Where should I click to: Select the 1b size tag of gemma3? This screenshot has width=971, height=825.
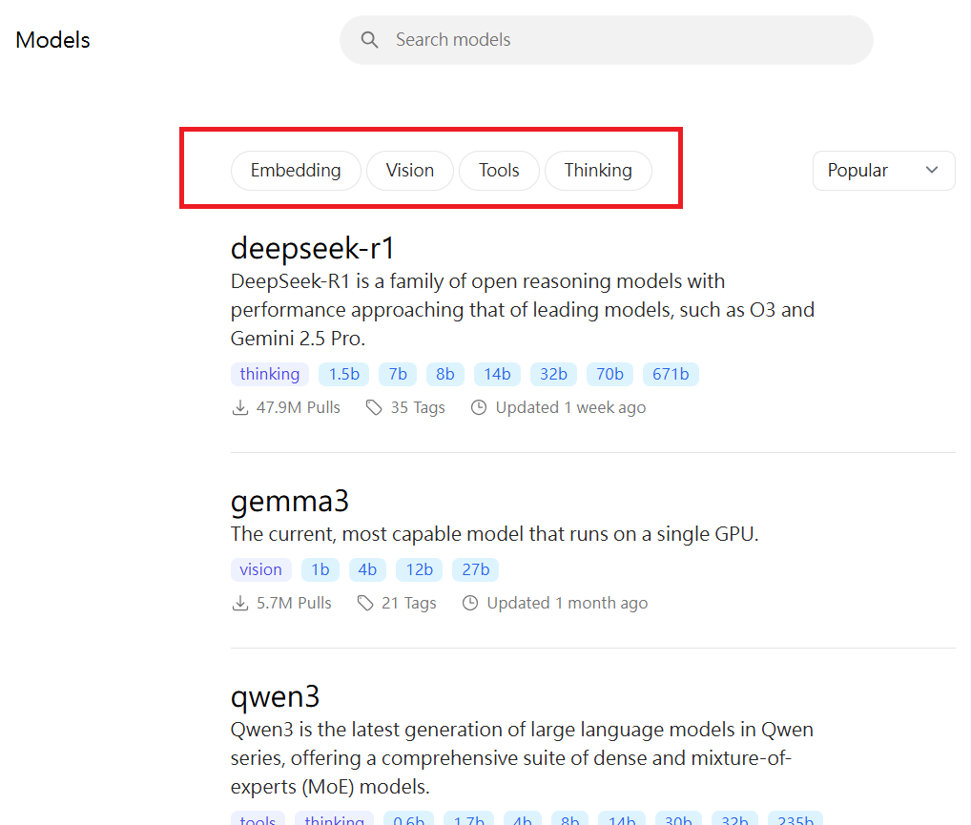pos(320,569)
